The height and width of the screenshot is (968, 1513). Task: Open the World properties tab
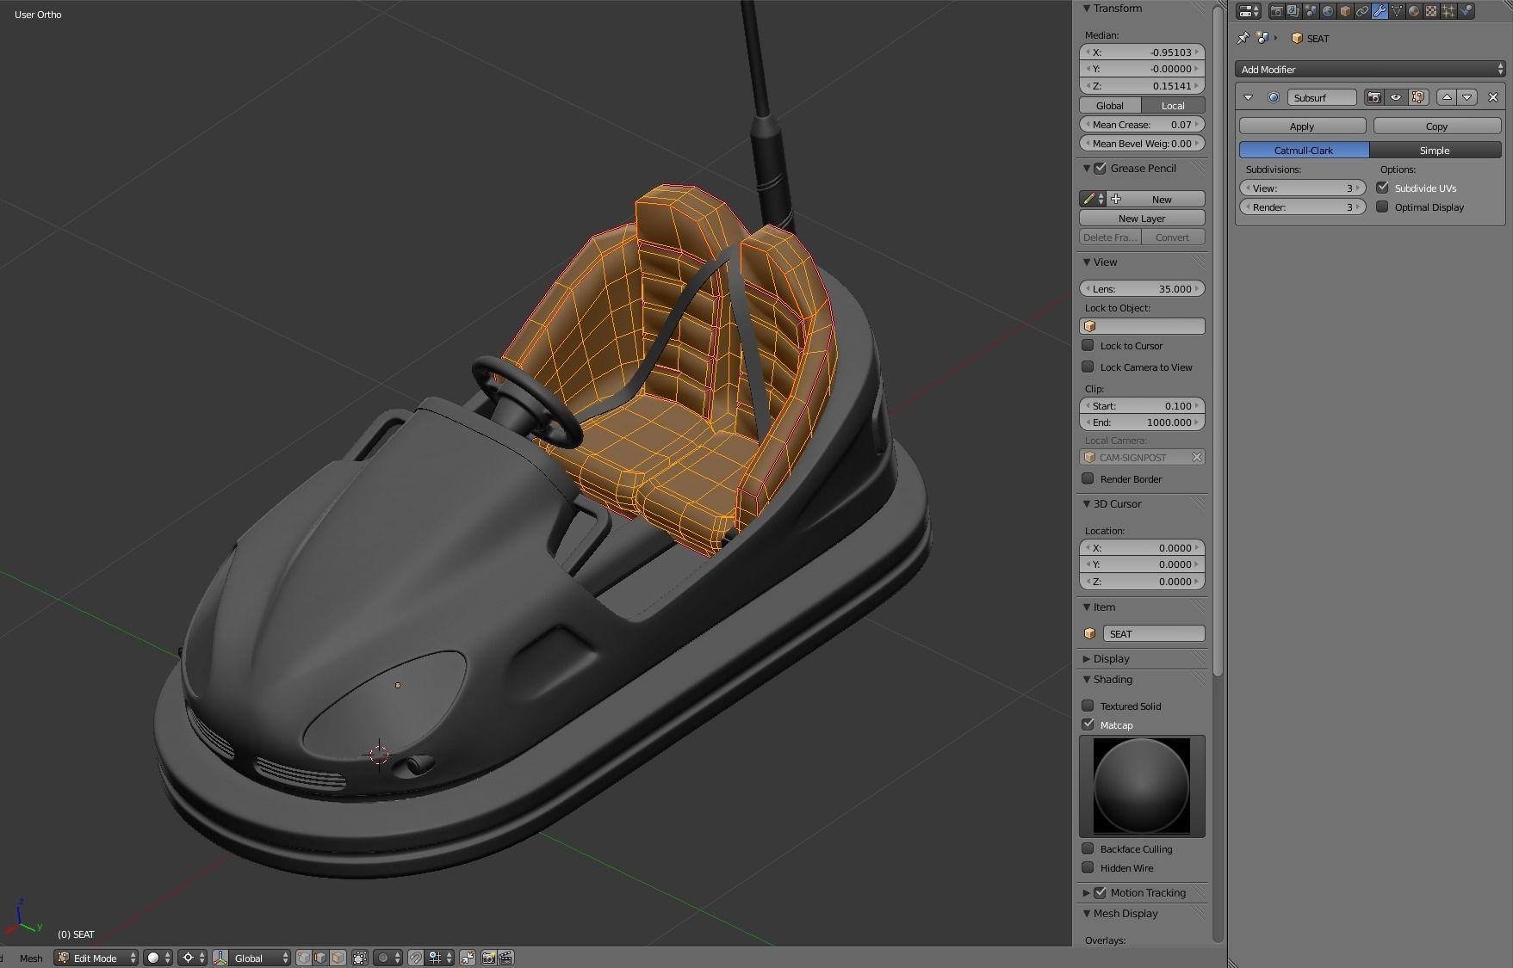pos(1328,11)
